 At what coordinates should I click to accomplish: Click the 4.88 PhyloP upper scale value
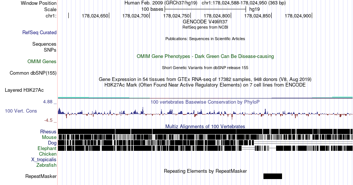48,102
